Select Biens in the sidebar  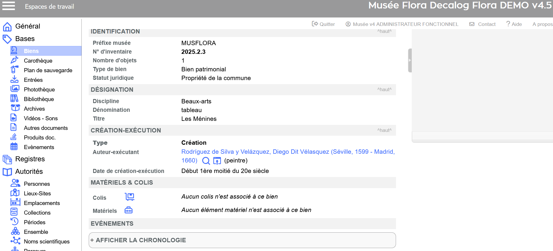click(31, 51)
